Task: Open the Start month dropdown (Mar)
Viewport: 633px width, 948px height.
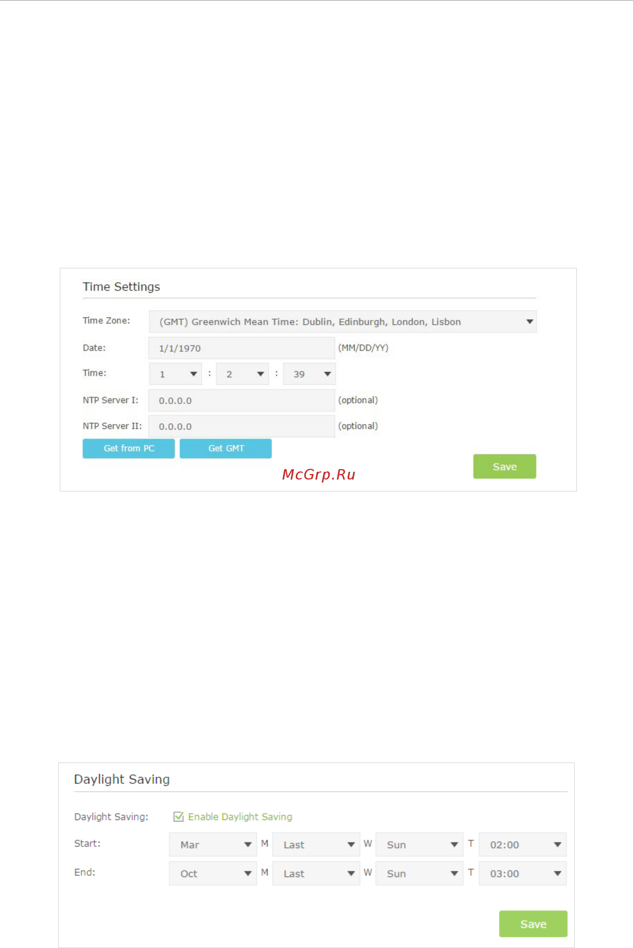Action: 213,845
